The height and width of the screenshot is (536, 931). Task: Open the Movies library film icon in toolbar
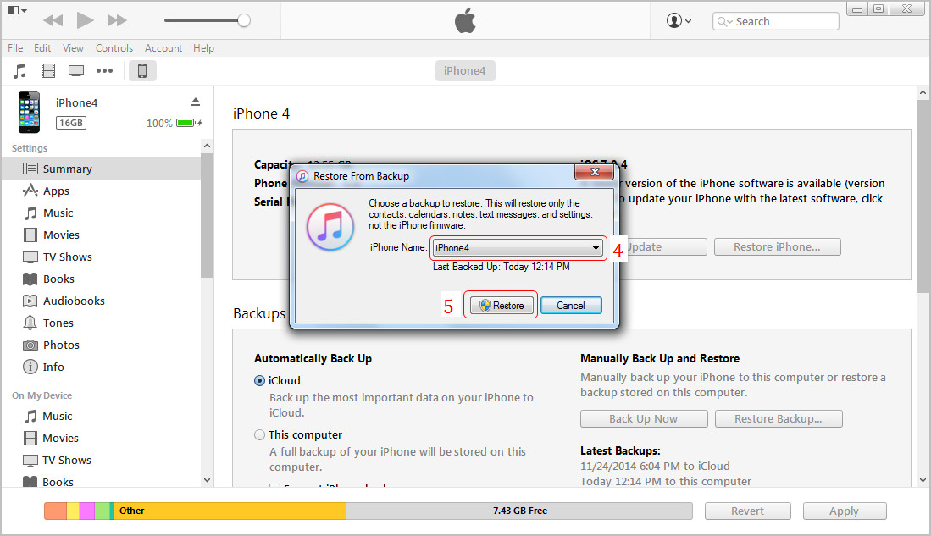click(x=48, y=71)
